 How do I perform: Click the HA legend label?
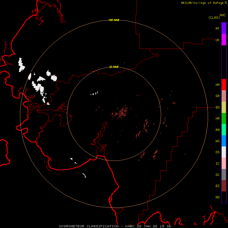tap(217, 85)
